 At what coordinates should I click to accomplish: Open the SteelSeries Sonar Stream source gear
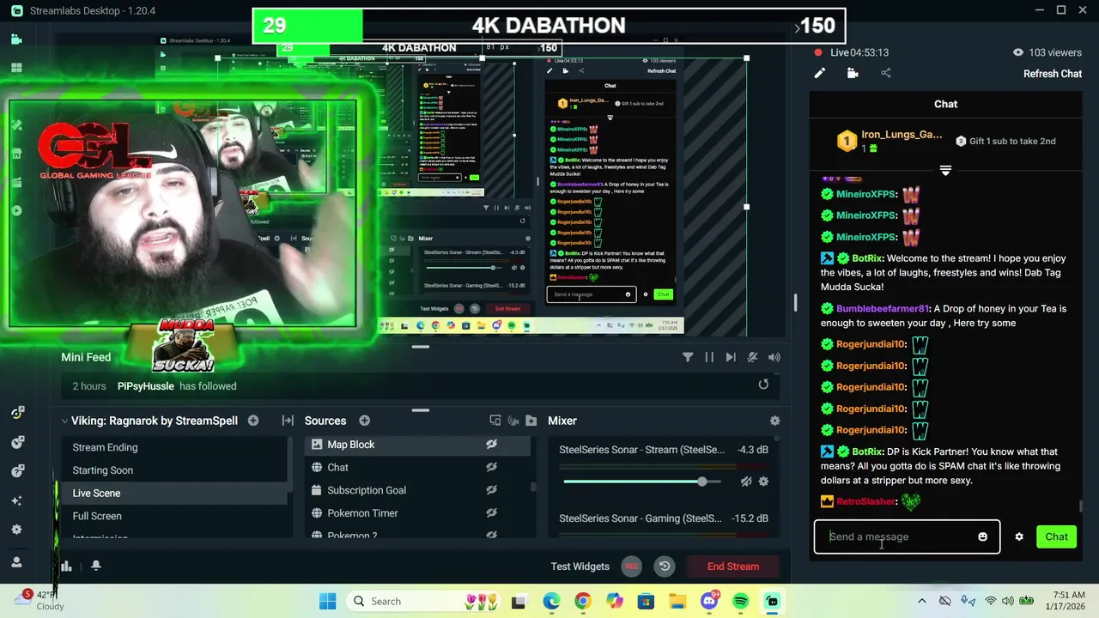763,482
